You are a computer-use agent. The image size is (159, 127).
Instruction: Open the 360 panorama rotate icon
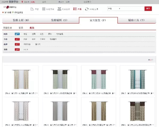87,9
